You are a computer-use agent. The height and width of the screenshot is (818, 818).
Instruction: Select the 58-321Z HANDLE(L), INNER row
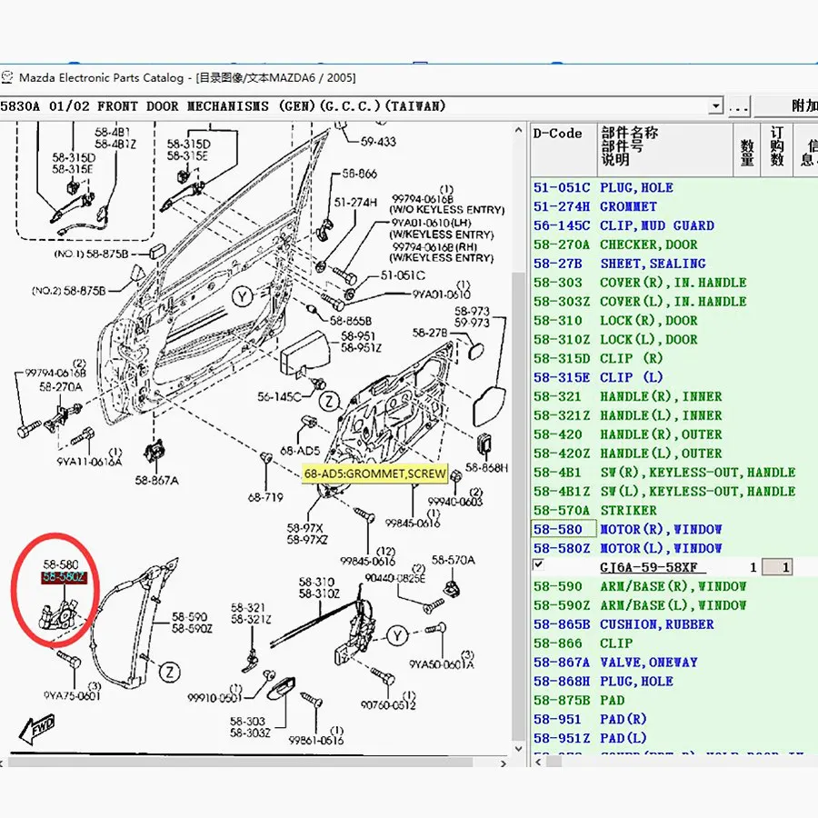674,415
